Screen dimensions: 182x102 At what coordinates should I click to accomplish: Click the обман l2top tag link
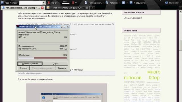(x=136, y=85)
